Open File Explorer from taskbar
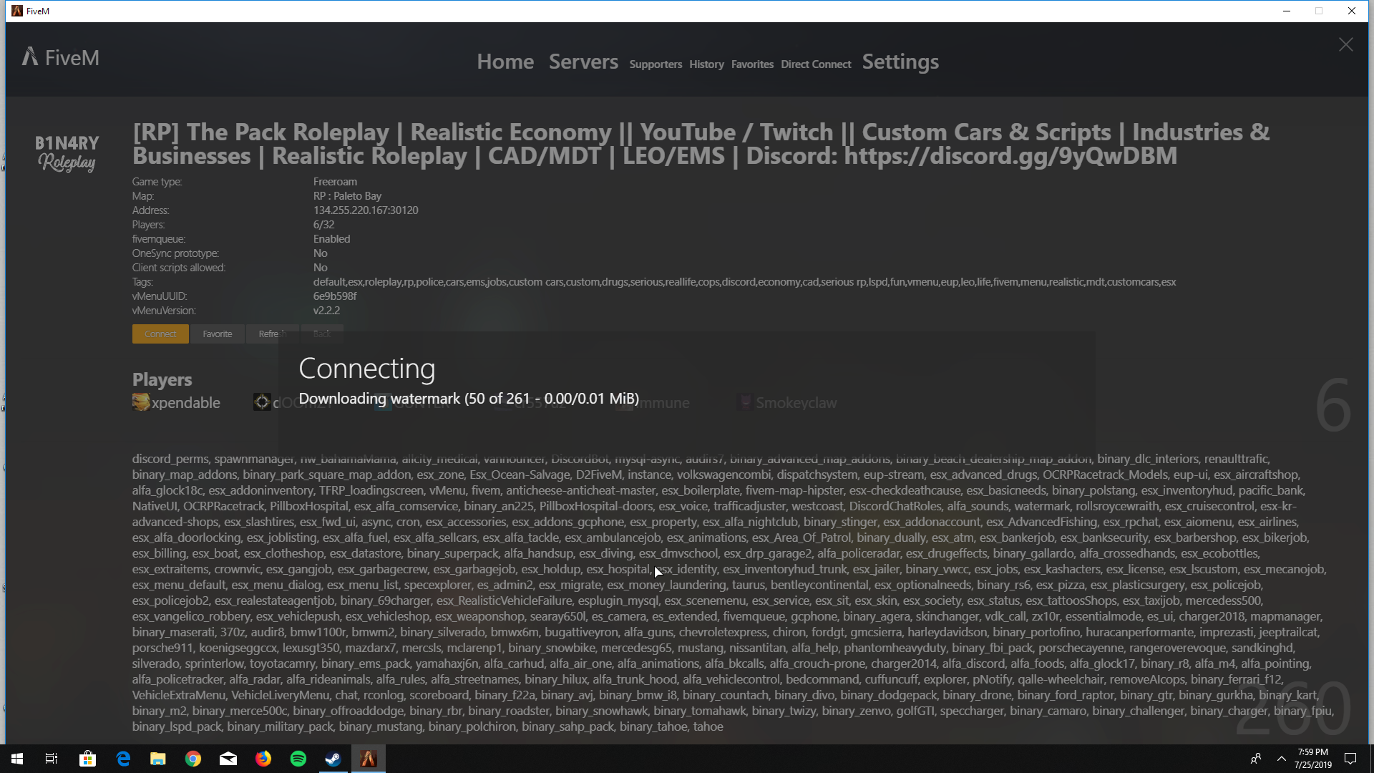This screenshot has width=1374, height=773. (158, 759)
